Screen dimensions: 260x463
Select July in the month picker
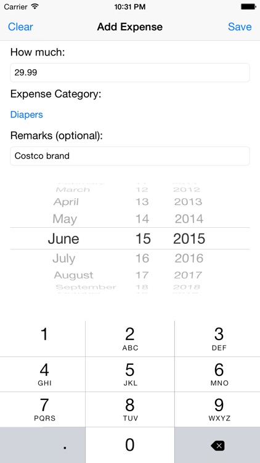[x=64, y=259]
